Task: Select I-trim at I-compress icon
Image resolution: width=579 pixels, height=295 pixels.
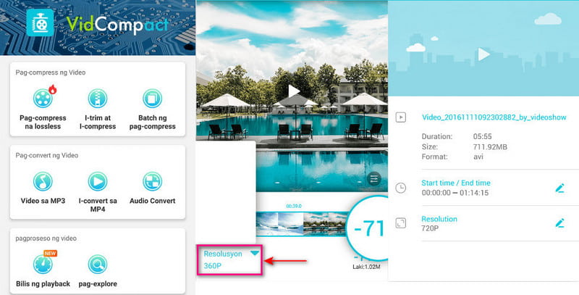Action: click(x=97, y=99)
